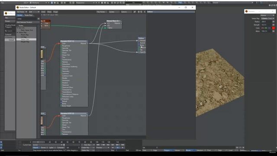Click the Radius envelope E button
This screenshot has height=156, width=277.
(x=274, y=22)
